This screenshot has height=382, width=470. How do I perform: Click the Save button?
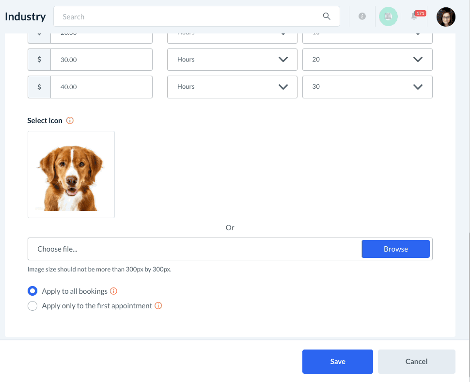[x=338, y=362]
